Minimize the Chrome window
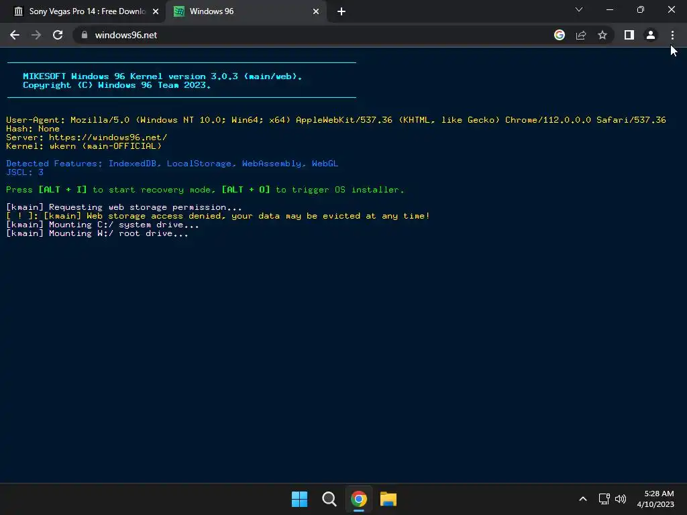This screenshot has width=687, height=515. [610, 9]
